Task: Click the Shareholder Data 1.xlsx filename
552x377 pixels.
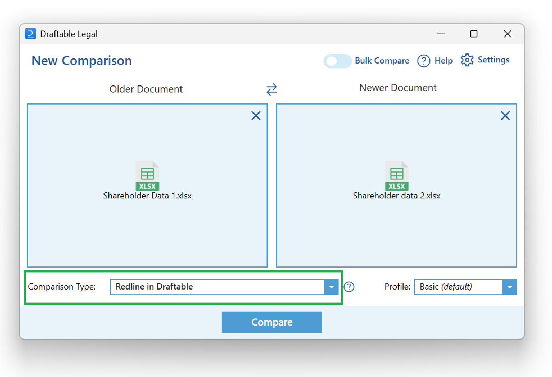Action: click(x=147, y=195)
